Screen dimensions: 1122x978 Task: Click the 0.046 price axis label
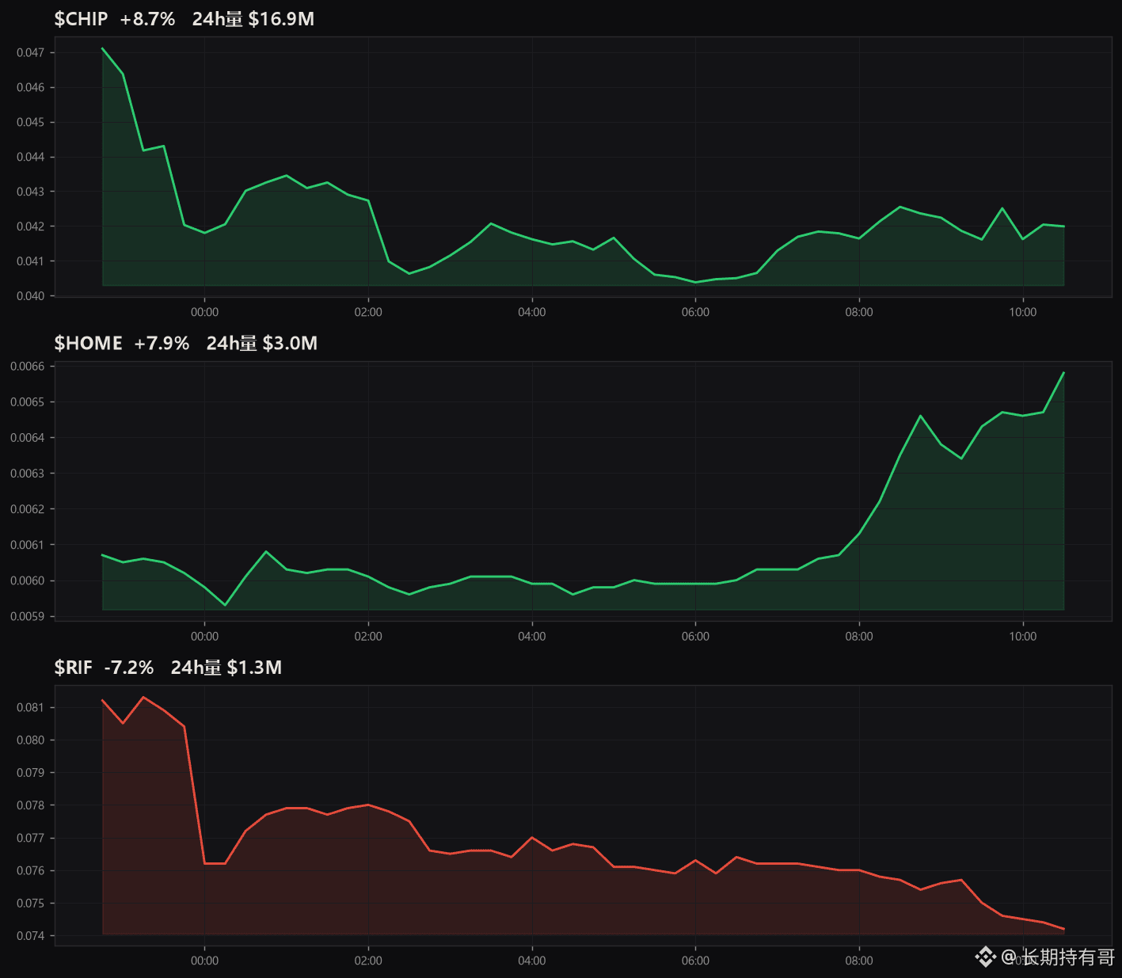pyautogui.click(x=31, y=88)
